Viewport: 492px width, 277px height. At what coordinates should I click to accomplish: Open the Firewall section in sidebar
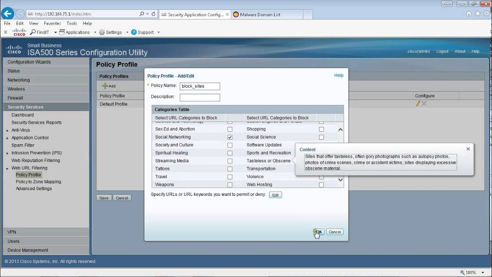[x=46, y=98]
